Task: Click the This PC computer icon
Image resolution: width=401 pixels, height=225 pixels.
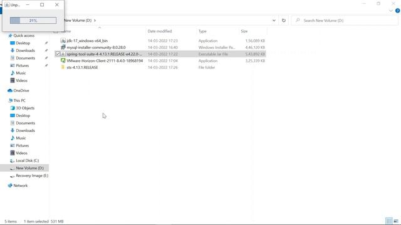Action: pos(10,101)
